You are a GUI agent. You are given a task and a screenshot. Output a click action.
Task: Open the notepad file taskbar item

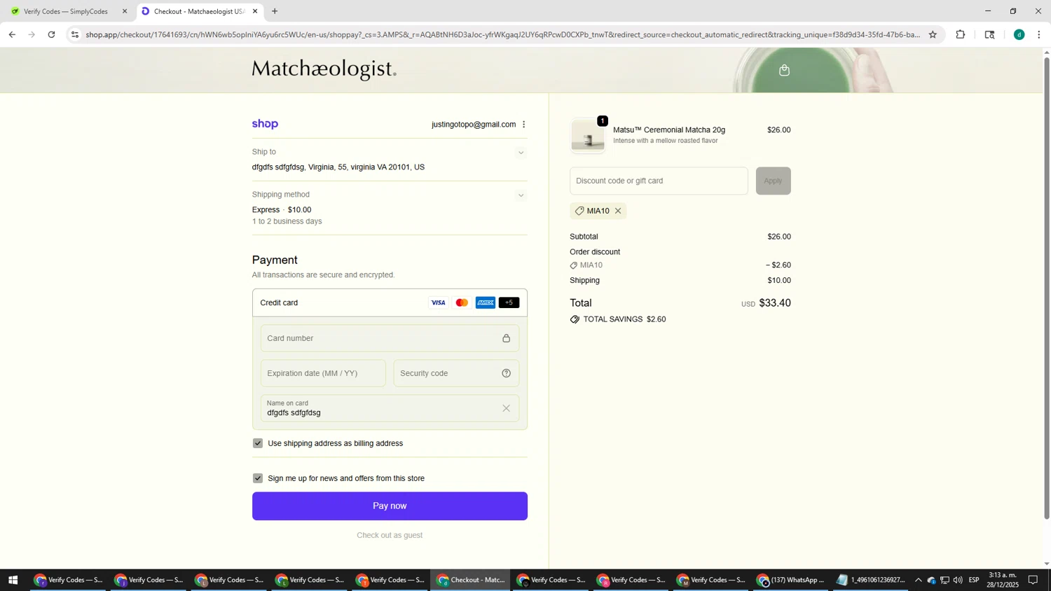[x=871, y=580]
